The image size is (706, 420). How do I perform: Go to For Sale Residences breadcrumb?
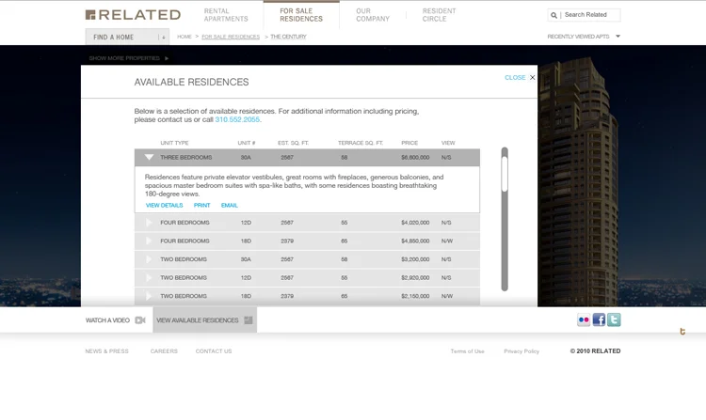click(231, 37)
